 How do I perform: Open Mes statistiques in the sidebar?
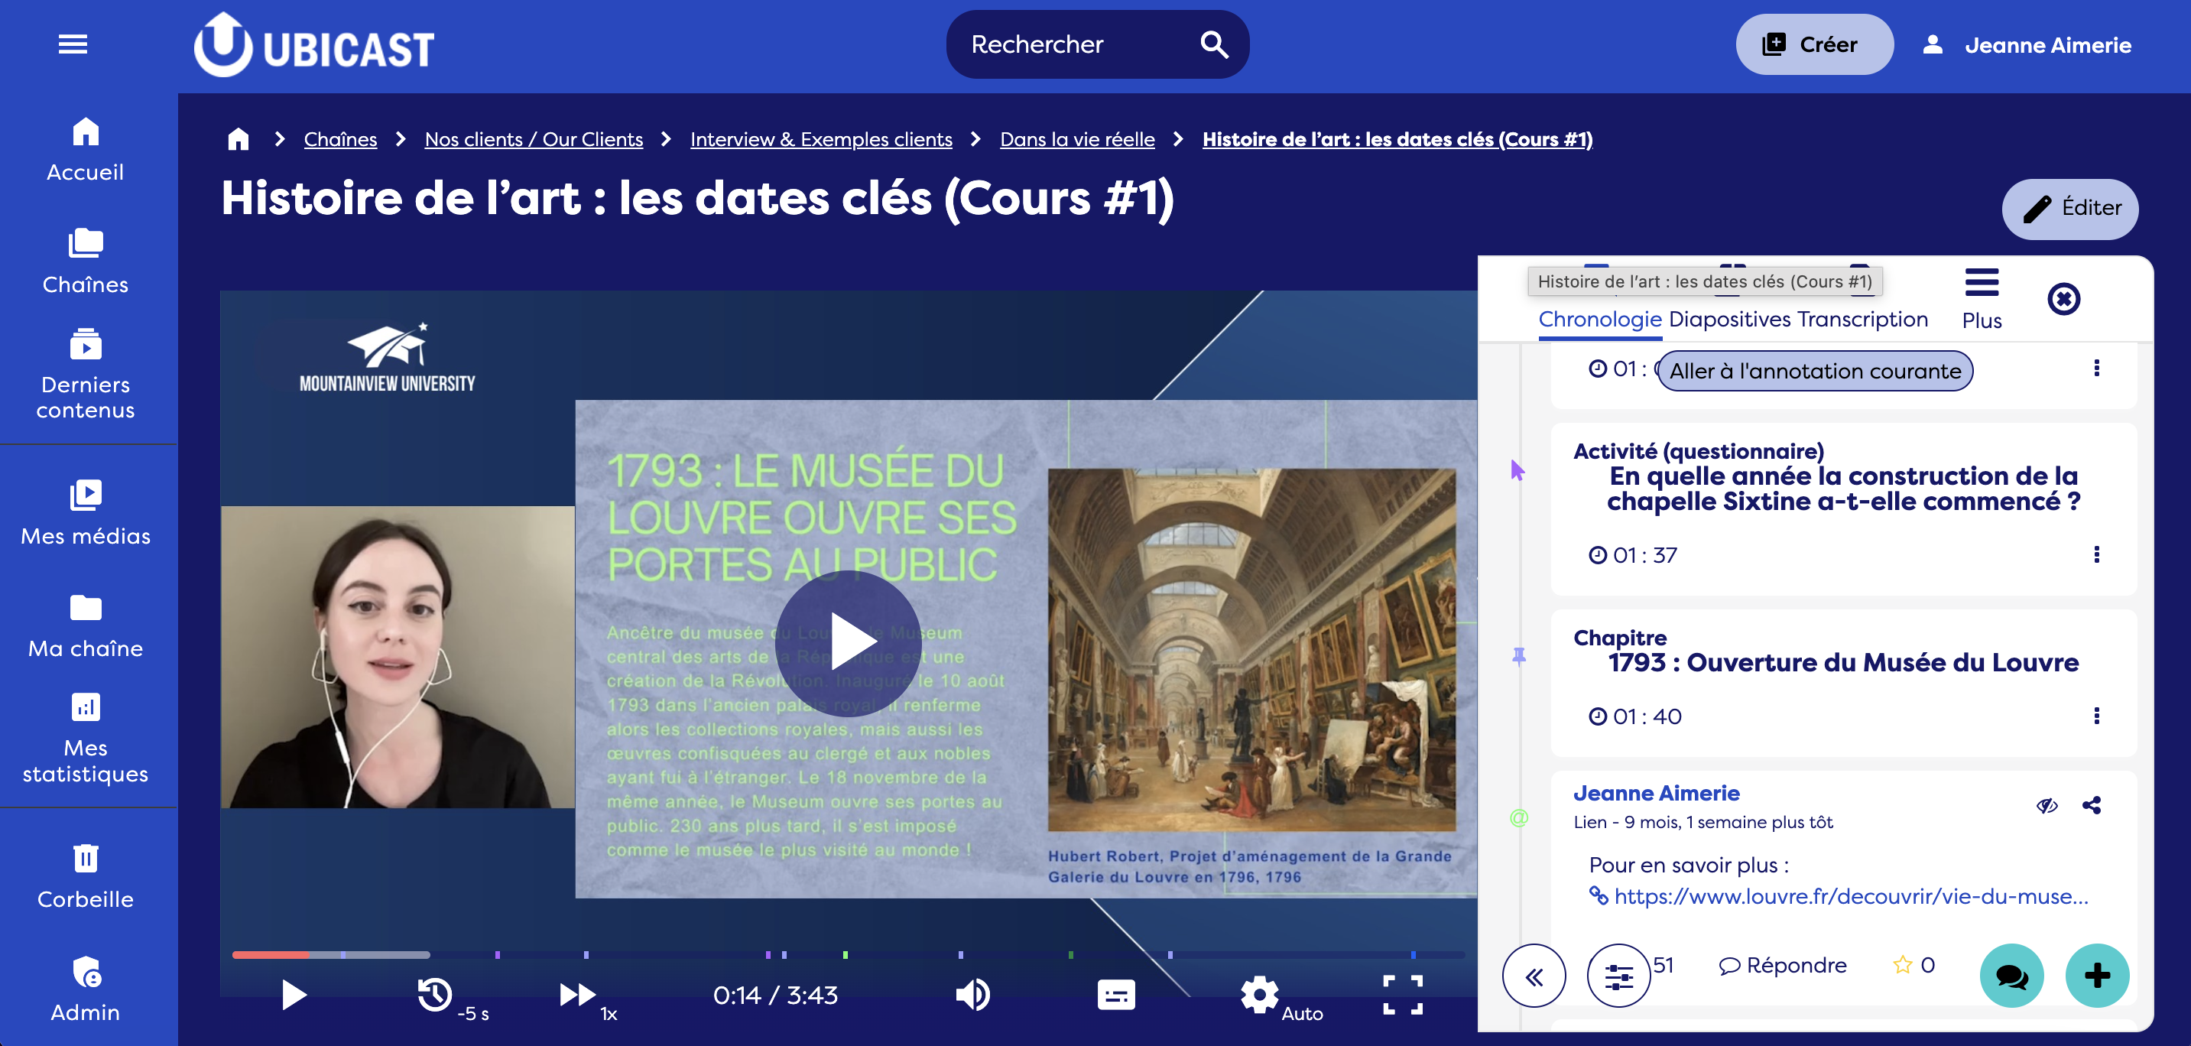[85, 738]
